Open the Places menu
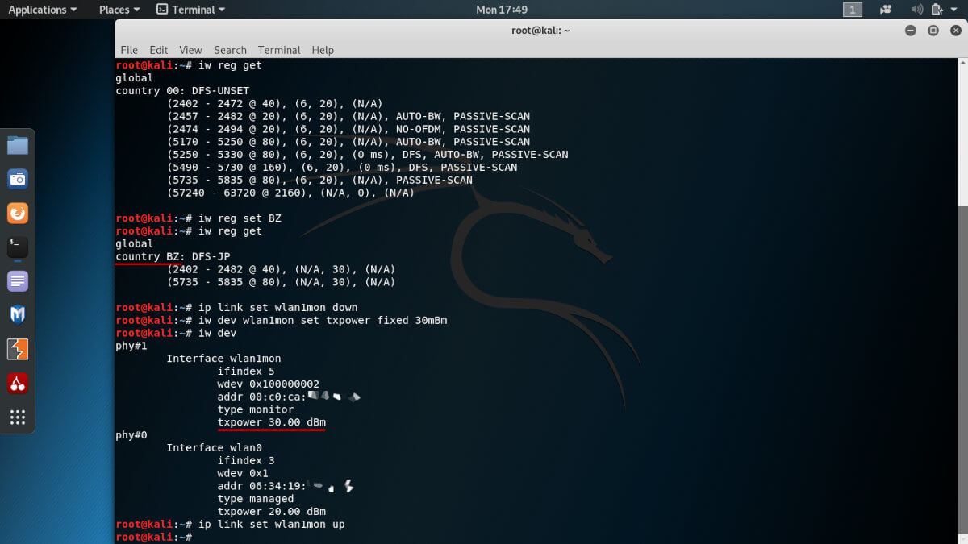The image size is (968, 544). click(119, 10)
